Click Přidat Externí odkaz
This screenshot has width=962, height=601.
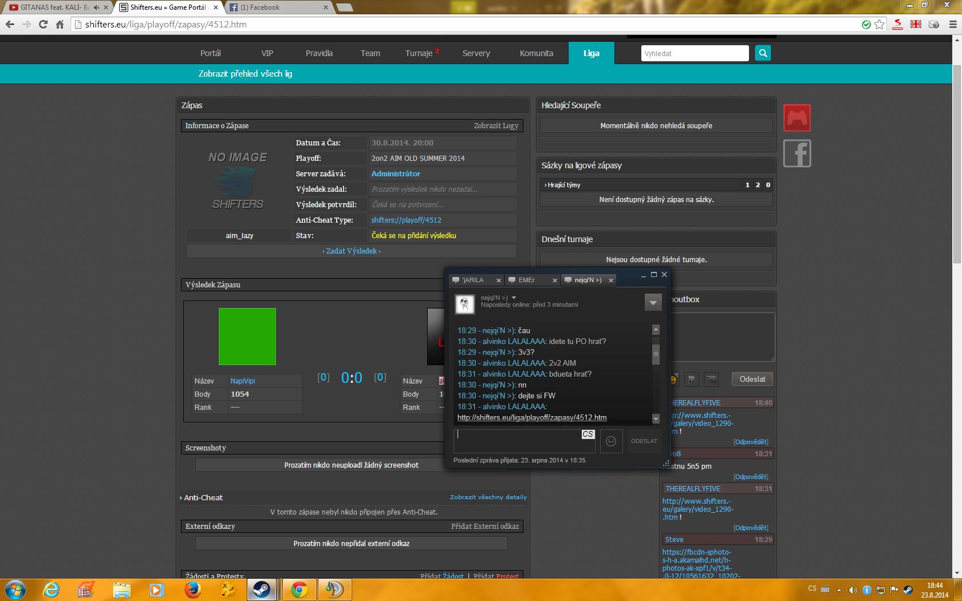[485, 526]
